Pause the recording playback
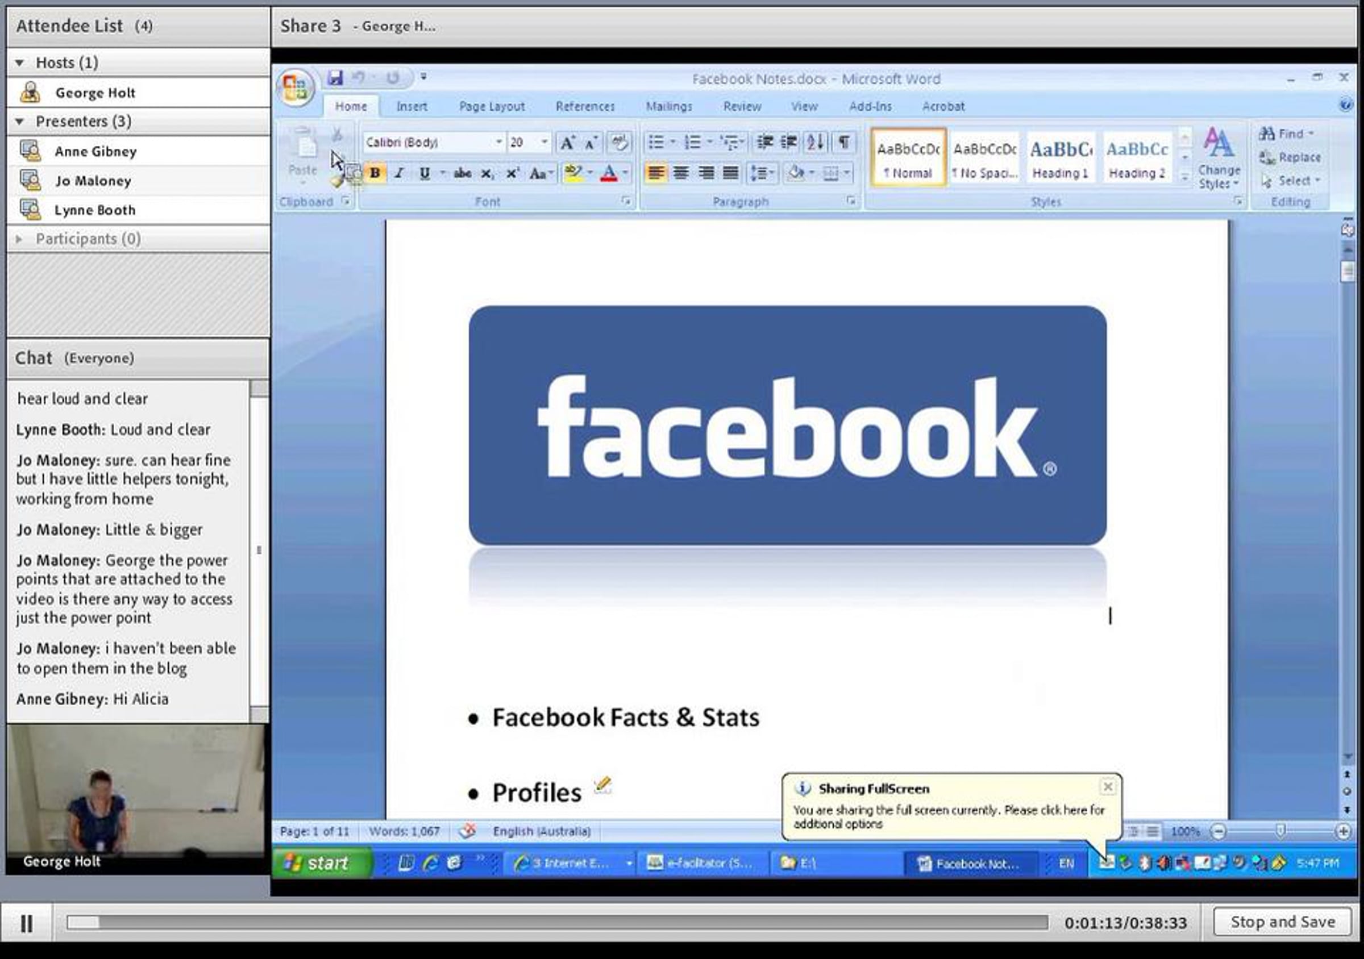 [27, 923]
